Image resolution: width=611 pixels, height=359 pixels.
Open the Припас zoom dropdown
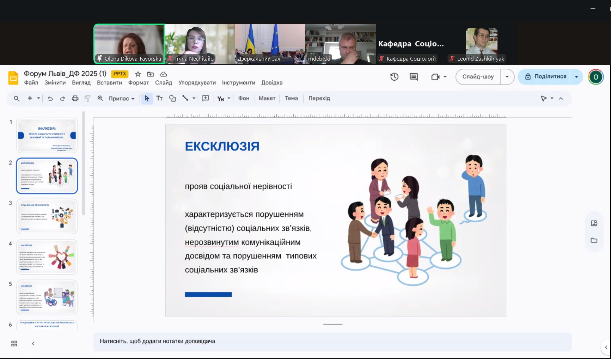121,99
